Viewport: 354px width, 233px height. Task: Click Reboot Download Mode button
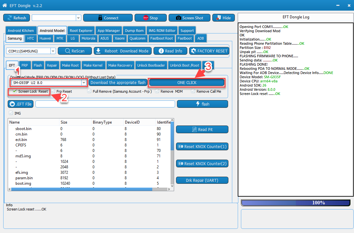pyautogui.click(x=123, y=51)
